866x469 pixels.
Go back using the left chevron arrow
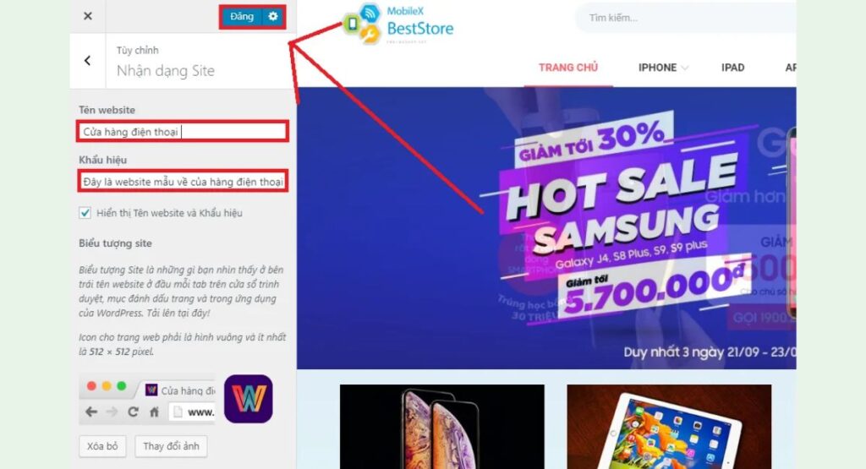click(x=87, y=61)
